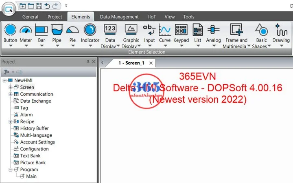The width and height of the screenshot is (293, 183).
Task: Undo the last action
Action: [x=47, y=6]
